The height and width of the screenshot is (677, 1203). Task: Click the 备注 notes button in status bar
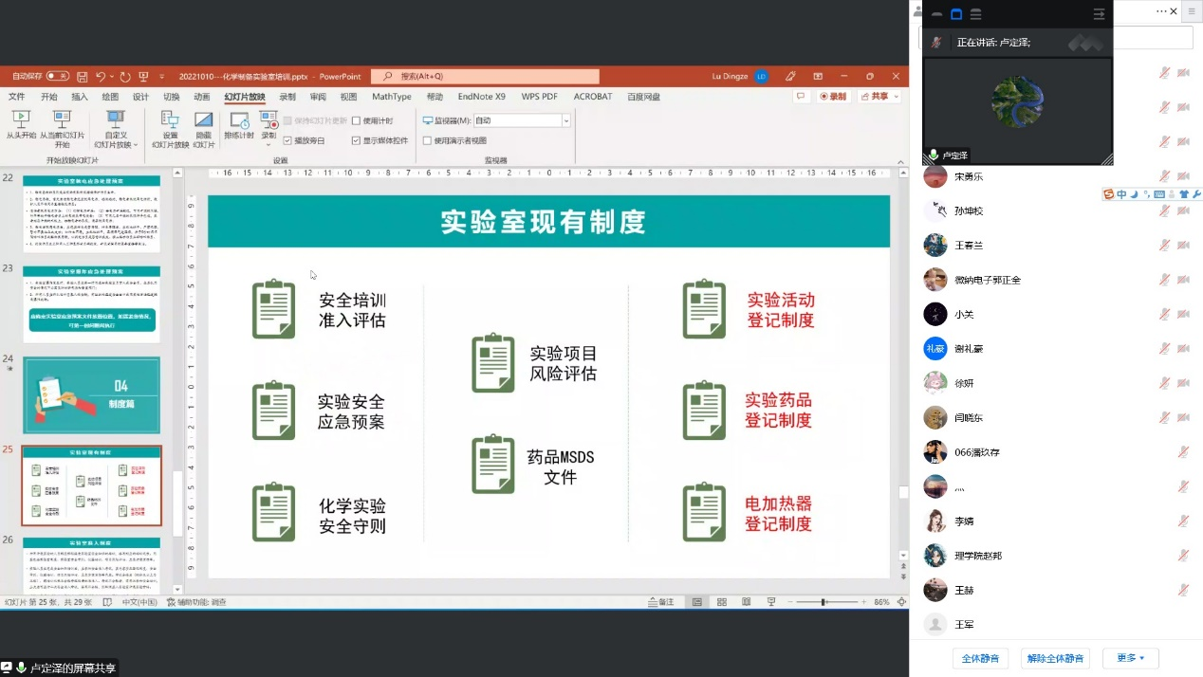pos(660,602)
